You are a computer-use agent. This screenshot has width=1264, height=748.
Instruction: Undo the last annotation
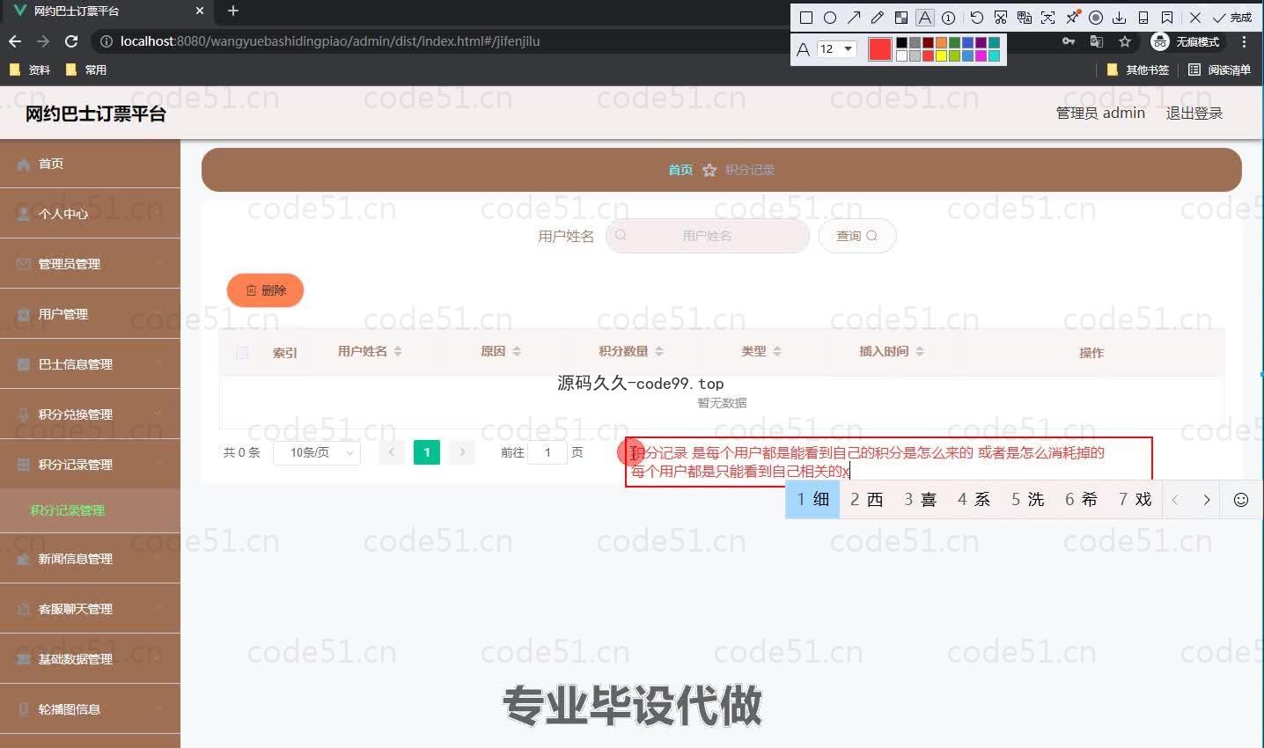977,18
